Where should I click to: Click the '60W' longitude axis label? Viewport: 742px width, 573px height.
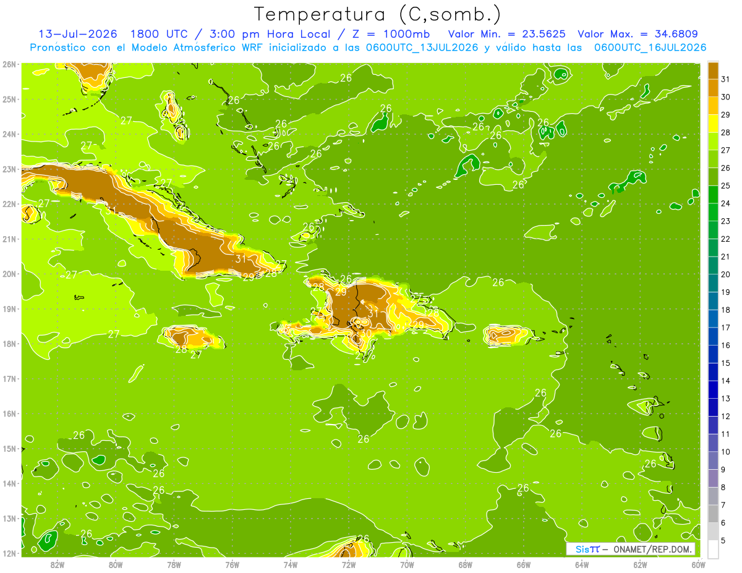[699, 564]
